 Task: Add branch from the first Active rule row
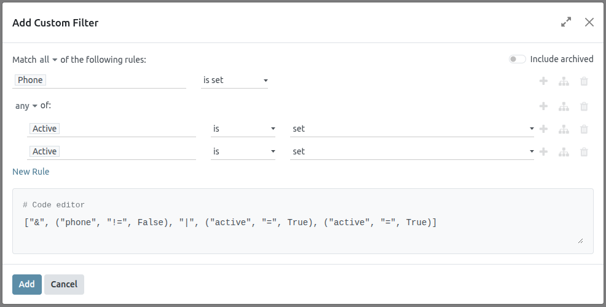pos(564,129)
